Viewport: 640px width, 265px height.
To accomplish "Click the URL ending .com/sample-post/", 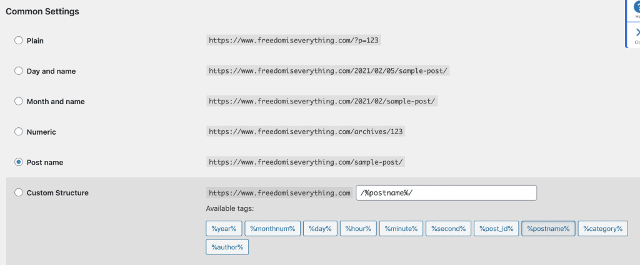I will (x=305, y=162).
